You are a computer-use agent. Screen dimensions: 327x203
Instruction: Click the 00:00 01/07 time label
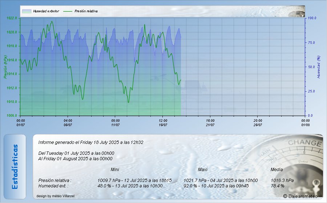(x=20, y=123)
